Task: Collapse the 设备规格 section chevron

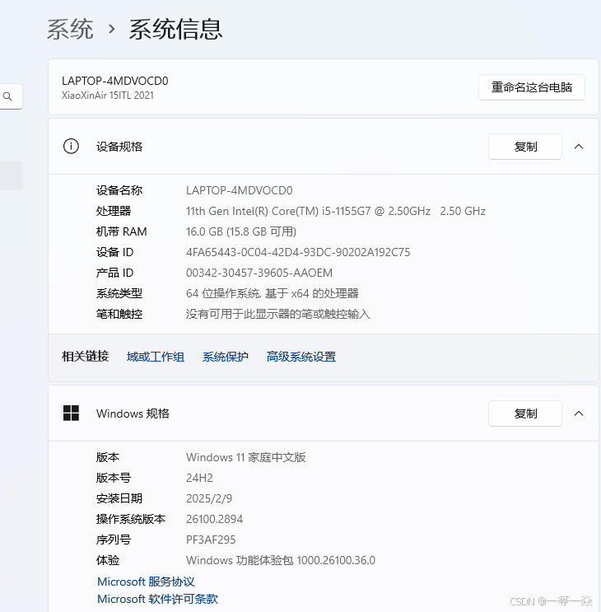Action: click(x=579, y=147)
